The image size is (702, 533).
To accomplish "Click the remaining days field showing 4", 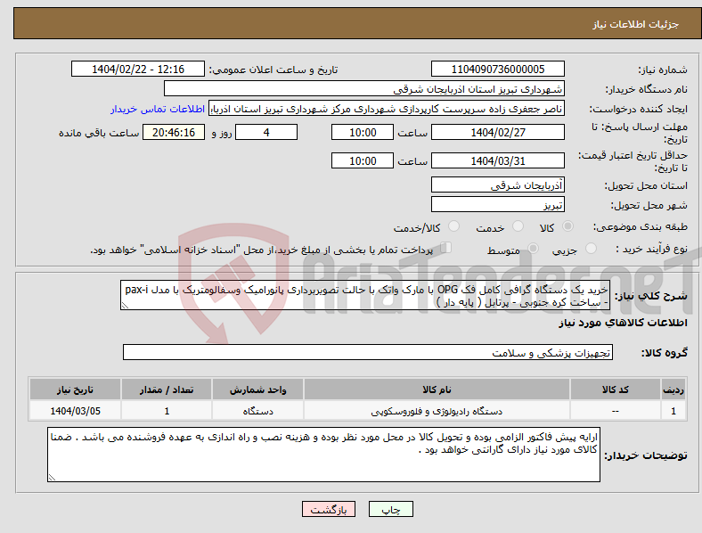I will (266, 132).
